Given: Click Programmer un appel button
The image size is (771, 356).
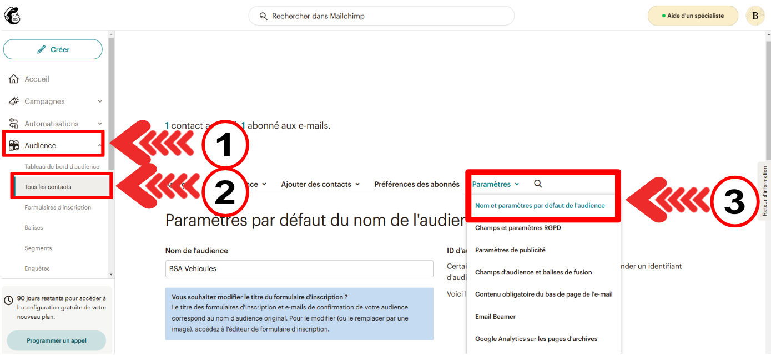Looking at the screenshot, I should tap(57, 340).
